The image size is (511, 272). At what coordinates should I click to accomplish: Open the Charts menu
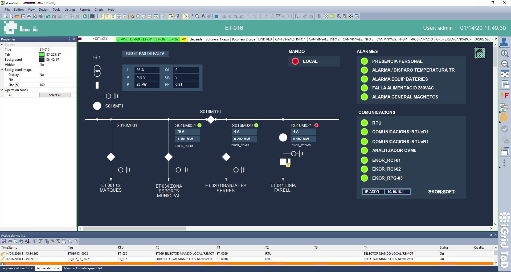[x=99, y=9]
